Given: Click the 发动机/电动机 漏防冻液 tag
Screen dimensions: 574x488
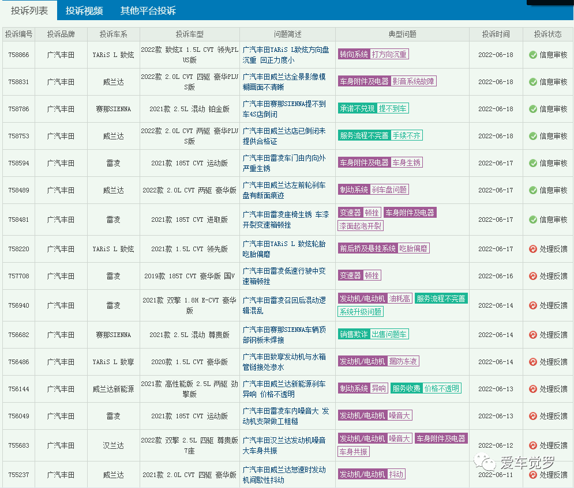Looking at the screenshot, I should coord(378,361).
